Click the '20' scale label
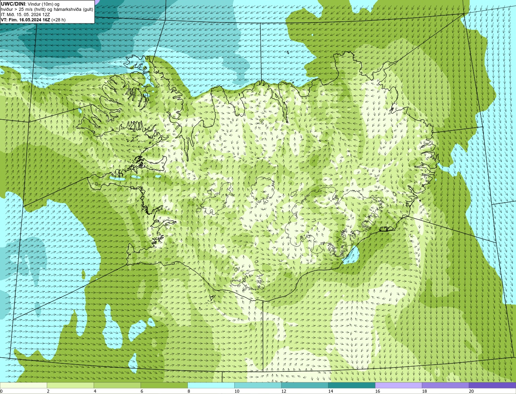516x394 pixels. 471,391
